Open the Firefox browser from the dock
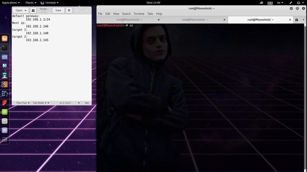 (x=5, y=38)
